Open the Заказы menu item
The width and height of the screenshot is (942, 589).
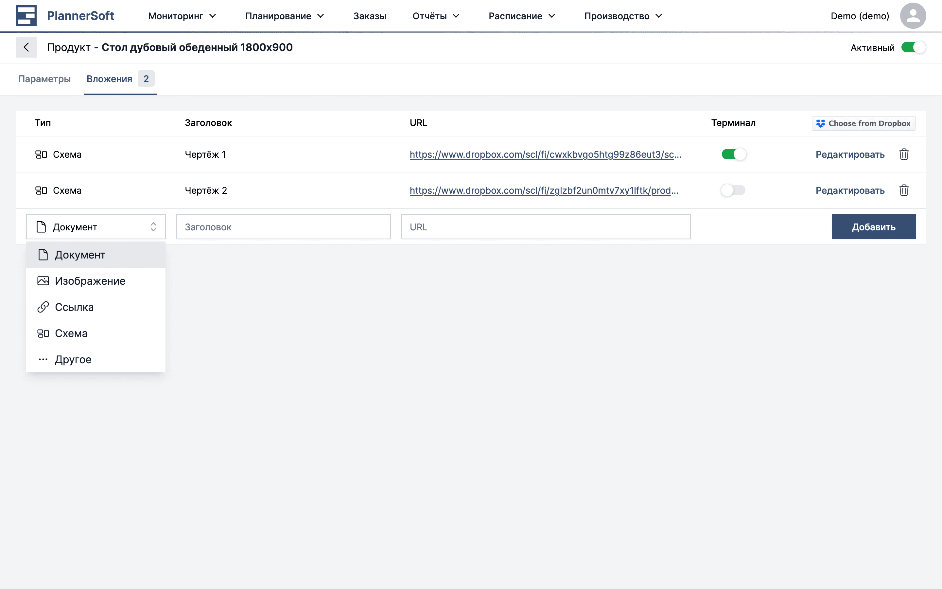coord(369,16)
